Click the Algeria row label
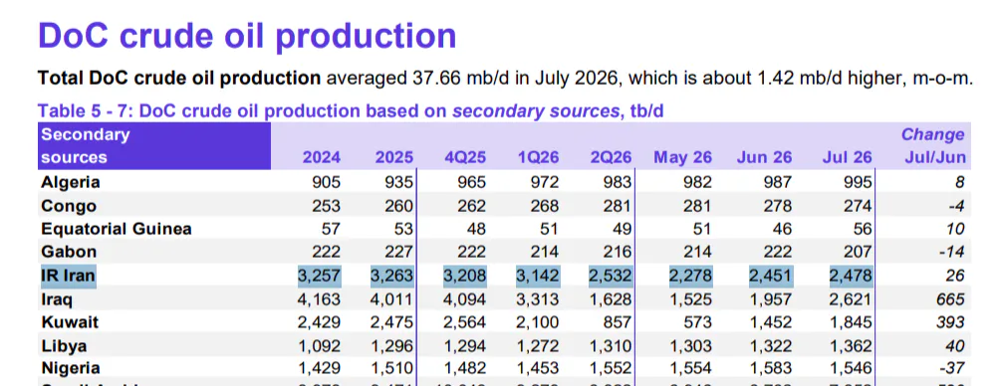The width and height of the screenshot is (1002, 386). pyautogui.click(x=71, y=182)
